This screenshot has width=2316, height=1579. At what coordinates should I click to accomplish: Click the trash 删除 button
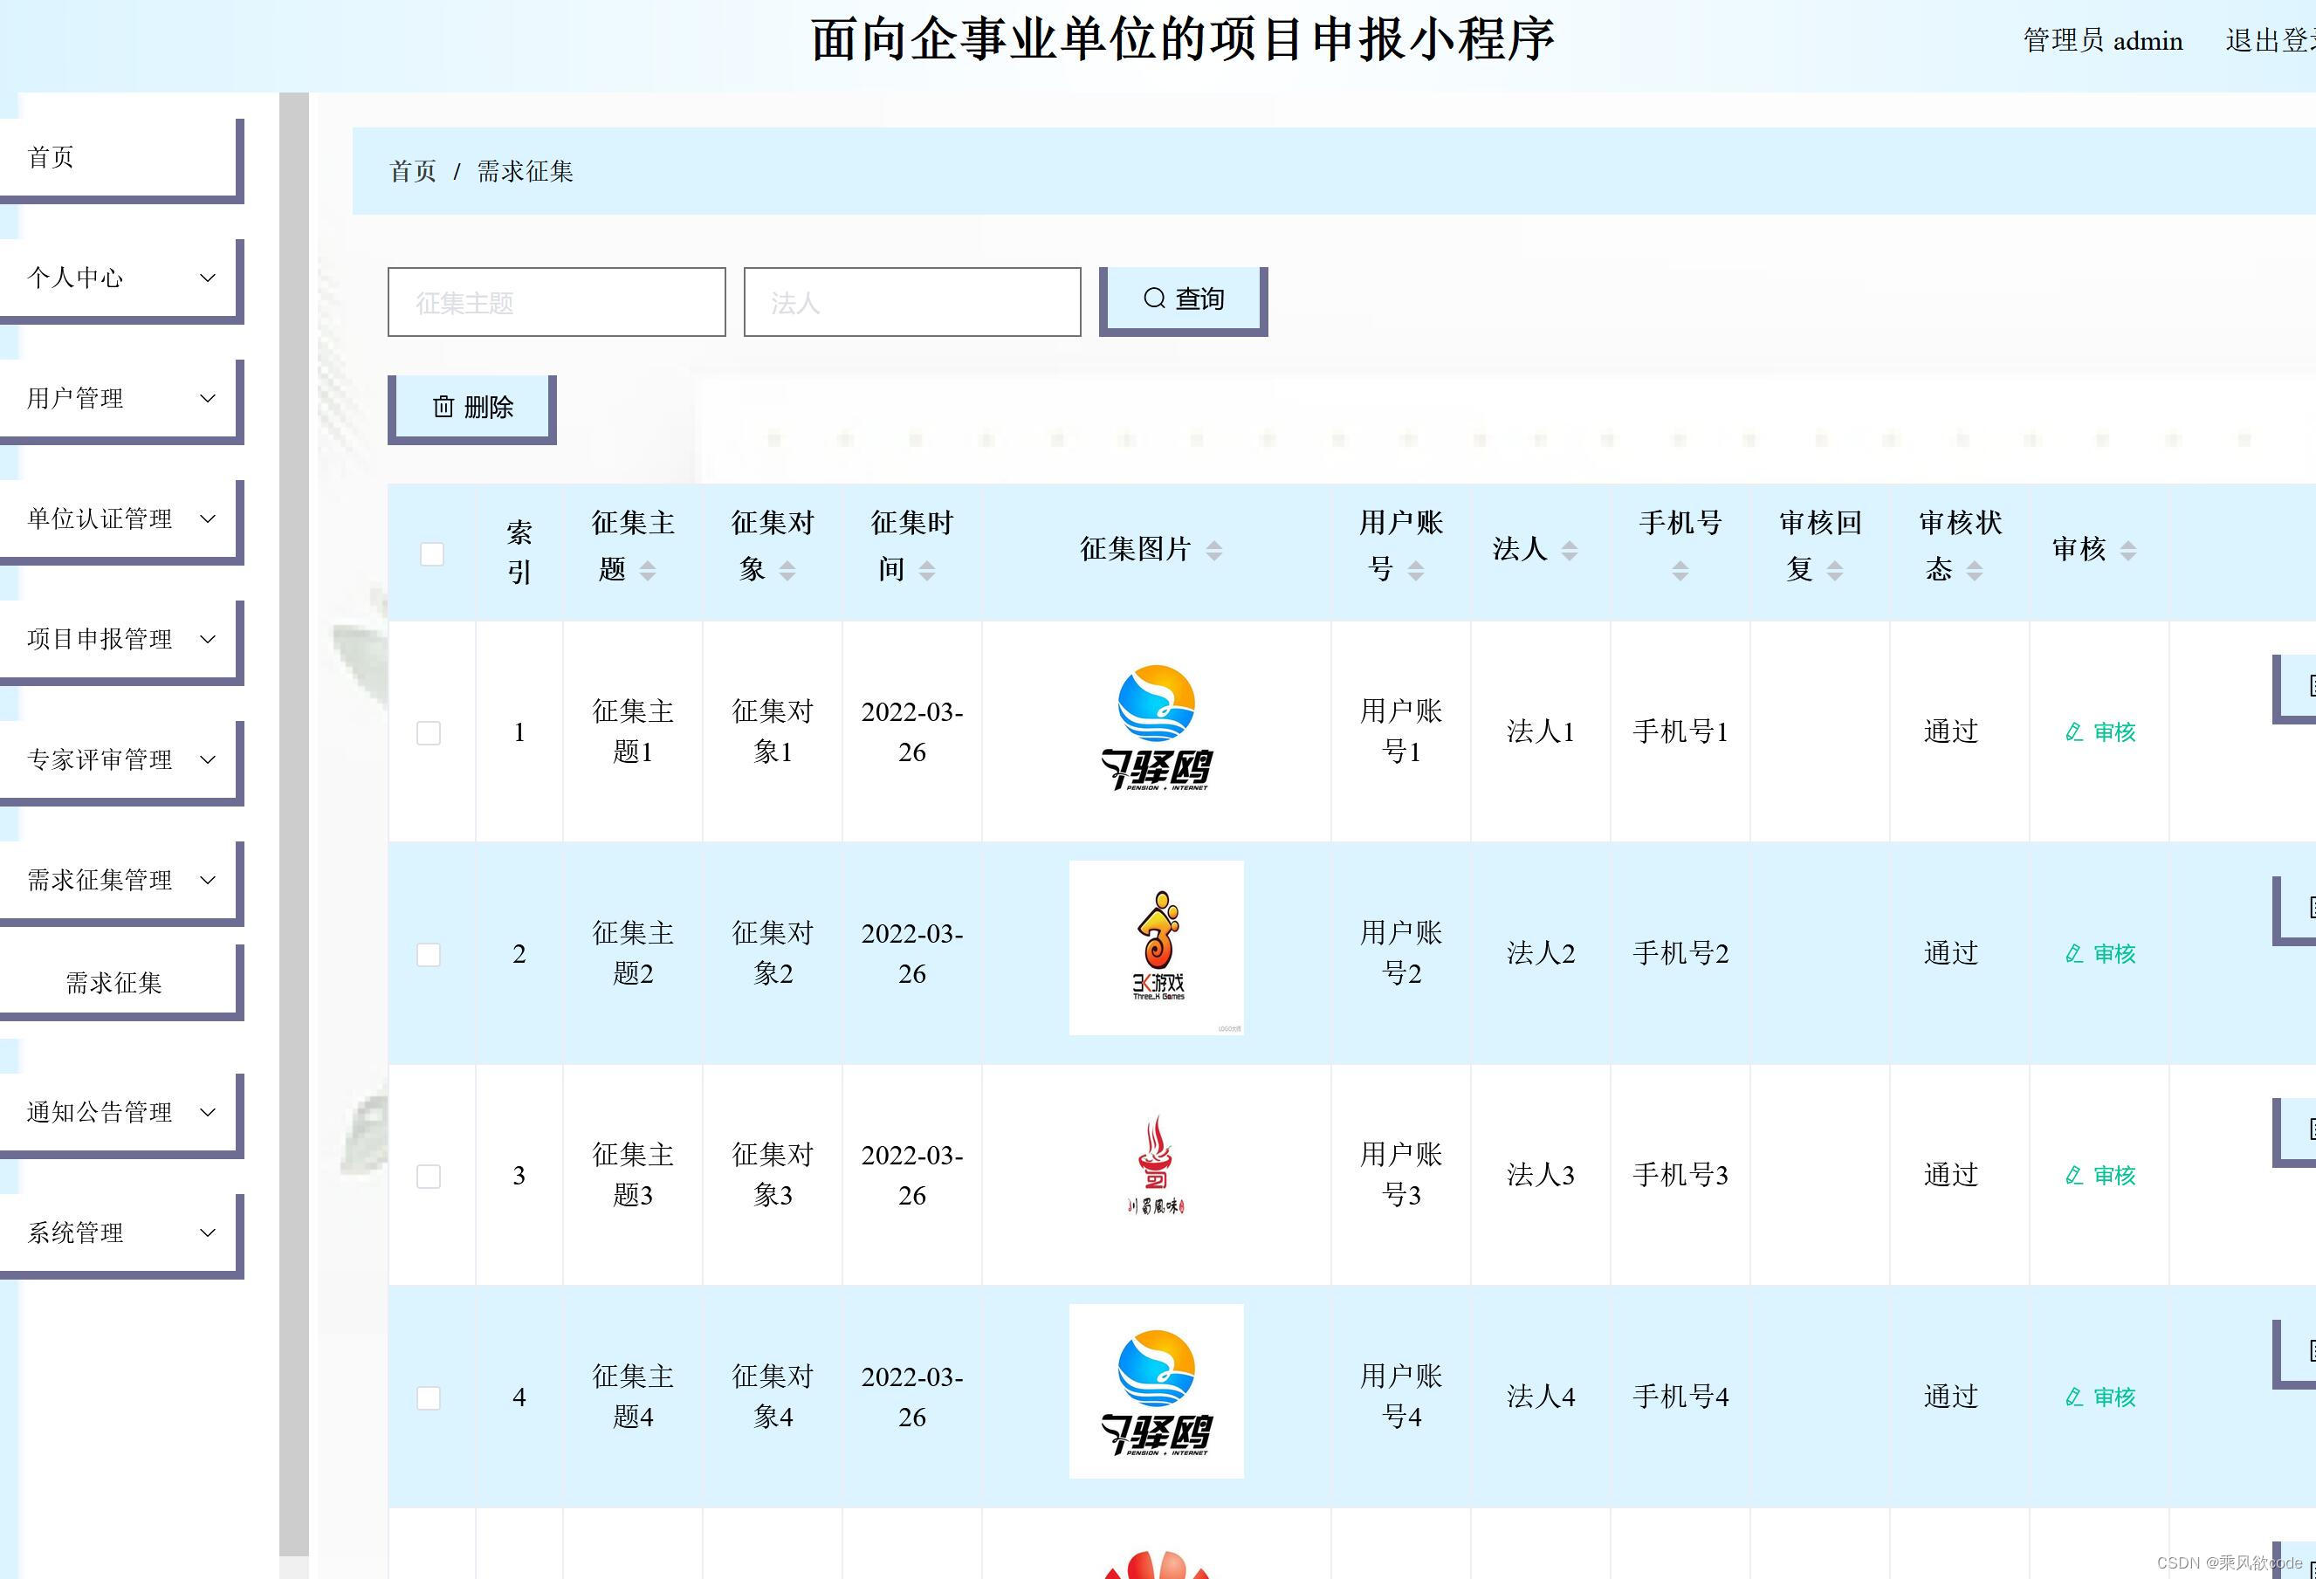tap(471, 408)
